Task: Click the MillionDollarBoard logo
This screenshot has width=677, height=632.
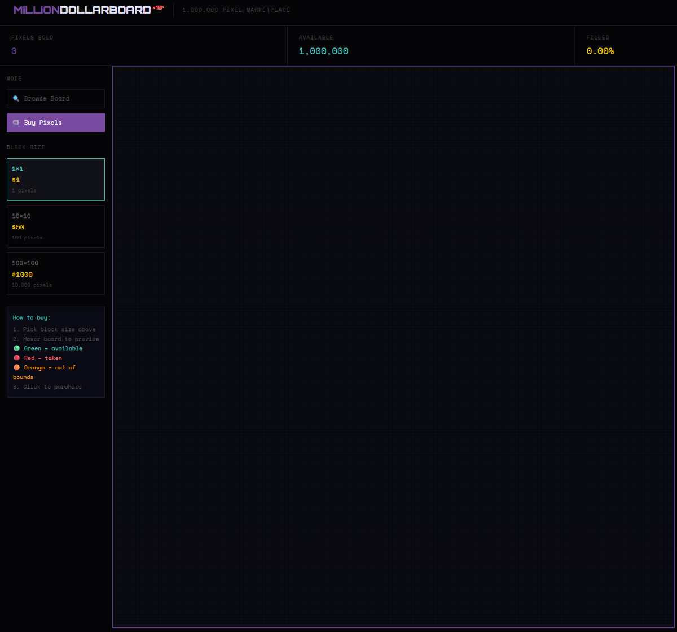Action: (x=89, y=10)
